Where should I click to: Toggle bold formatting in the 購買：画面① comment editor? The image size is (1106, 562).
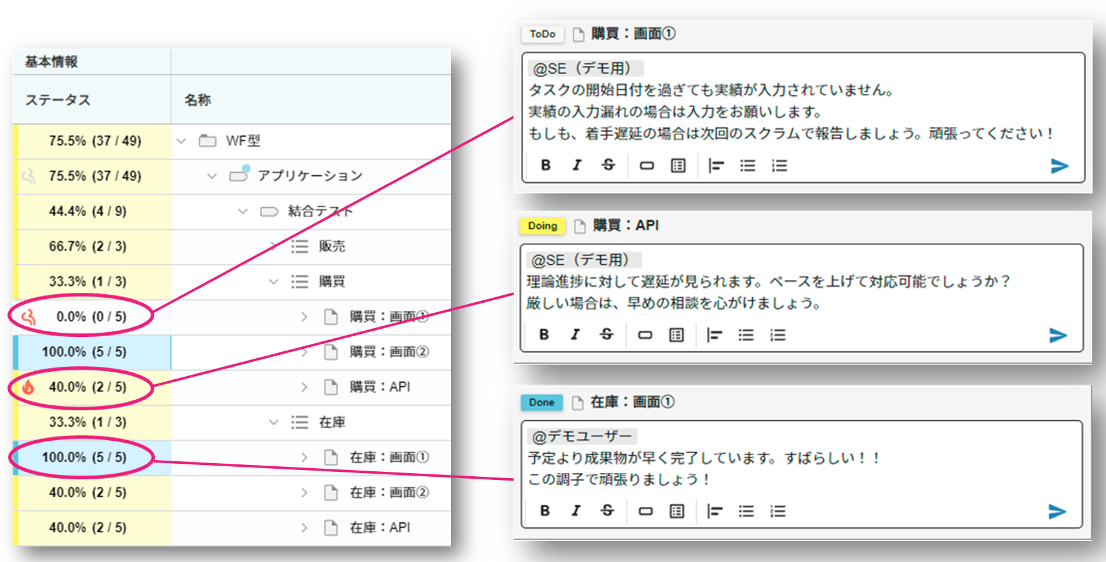[546, 165]
